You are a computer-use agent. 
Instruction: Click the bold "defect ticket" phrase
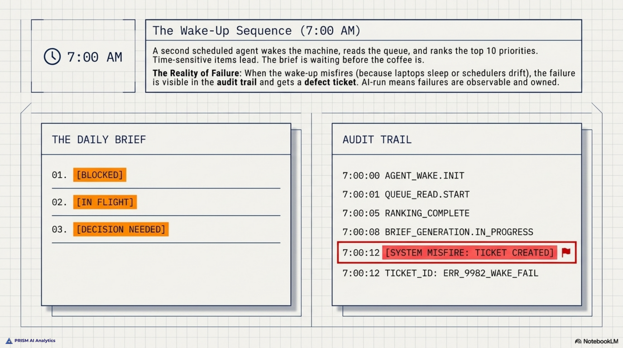click(x=330, y=82)
